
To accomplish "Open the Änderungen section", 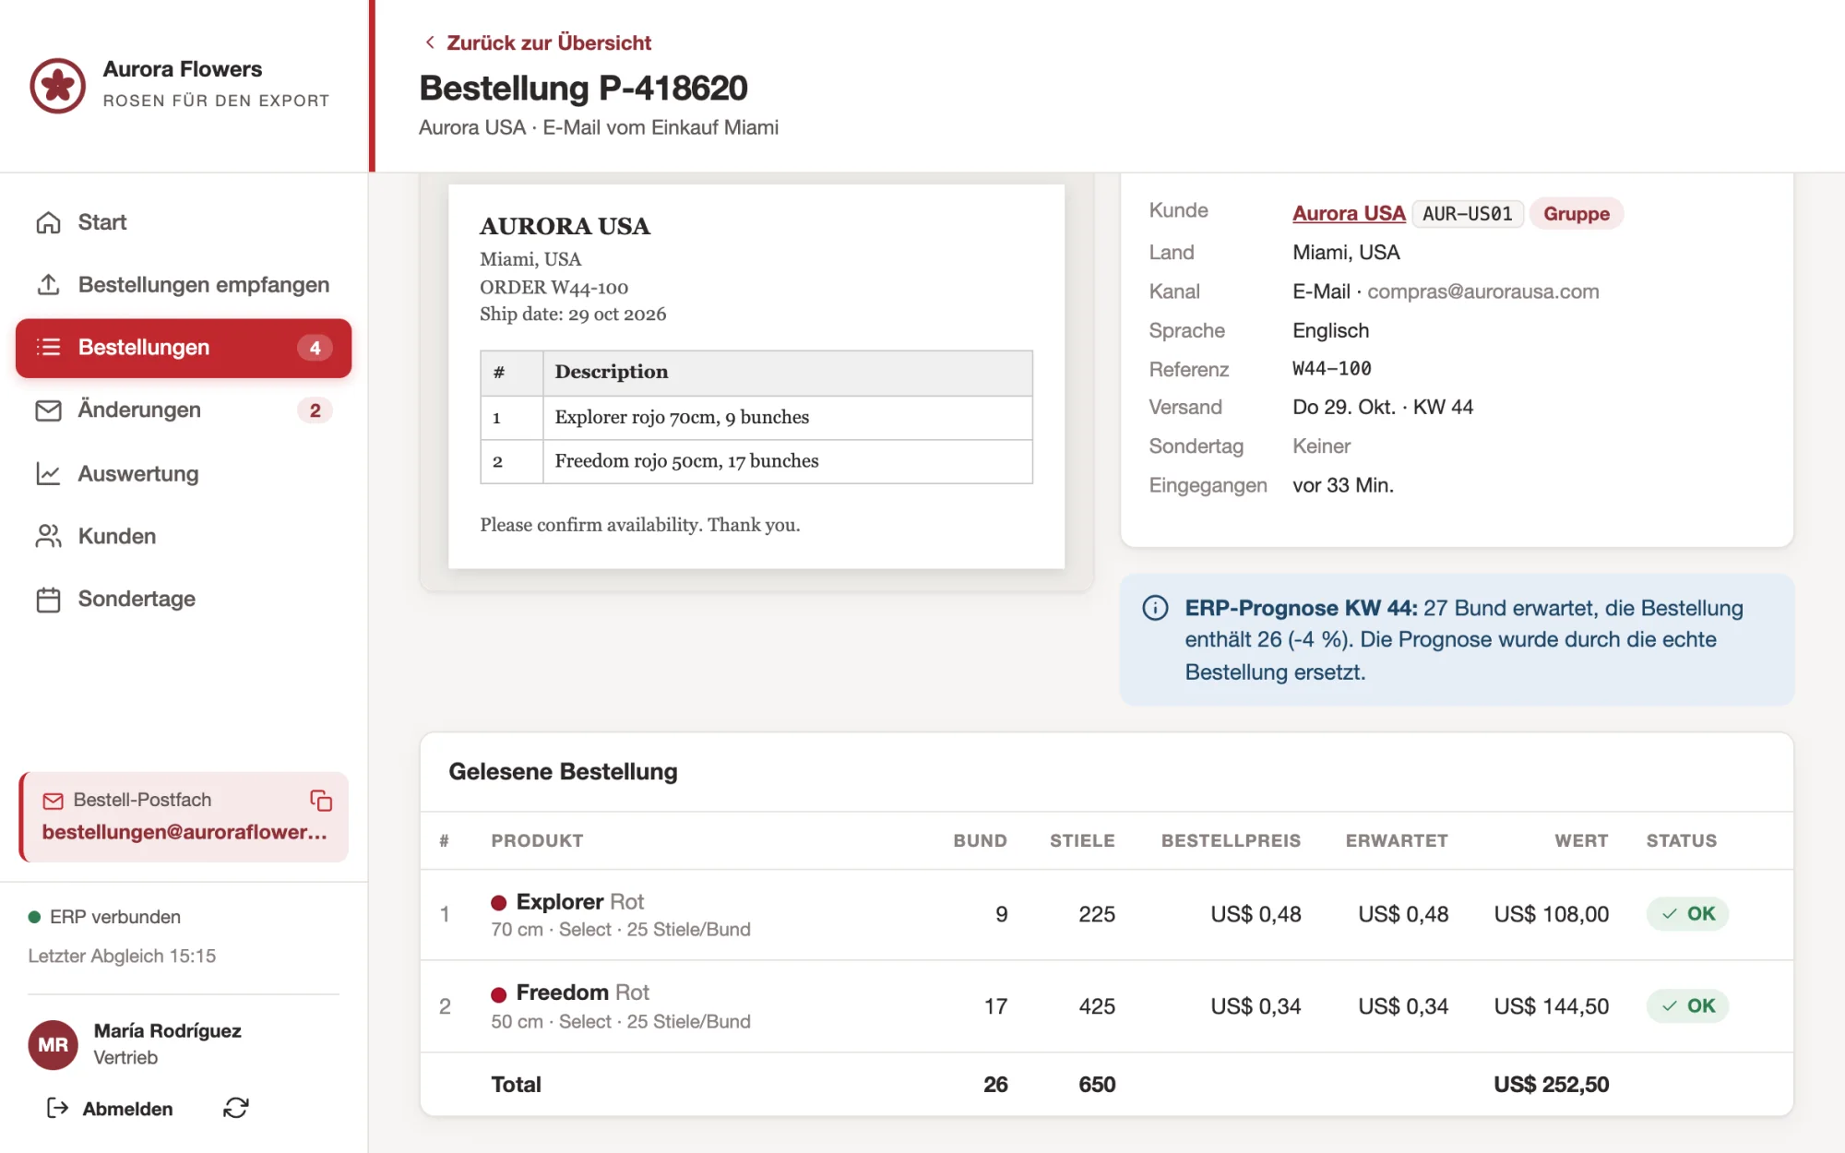I will pos(184,410).
